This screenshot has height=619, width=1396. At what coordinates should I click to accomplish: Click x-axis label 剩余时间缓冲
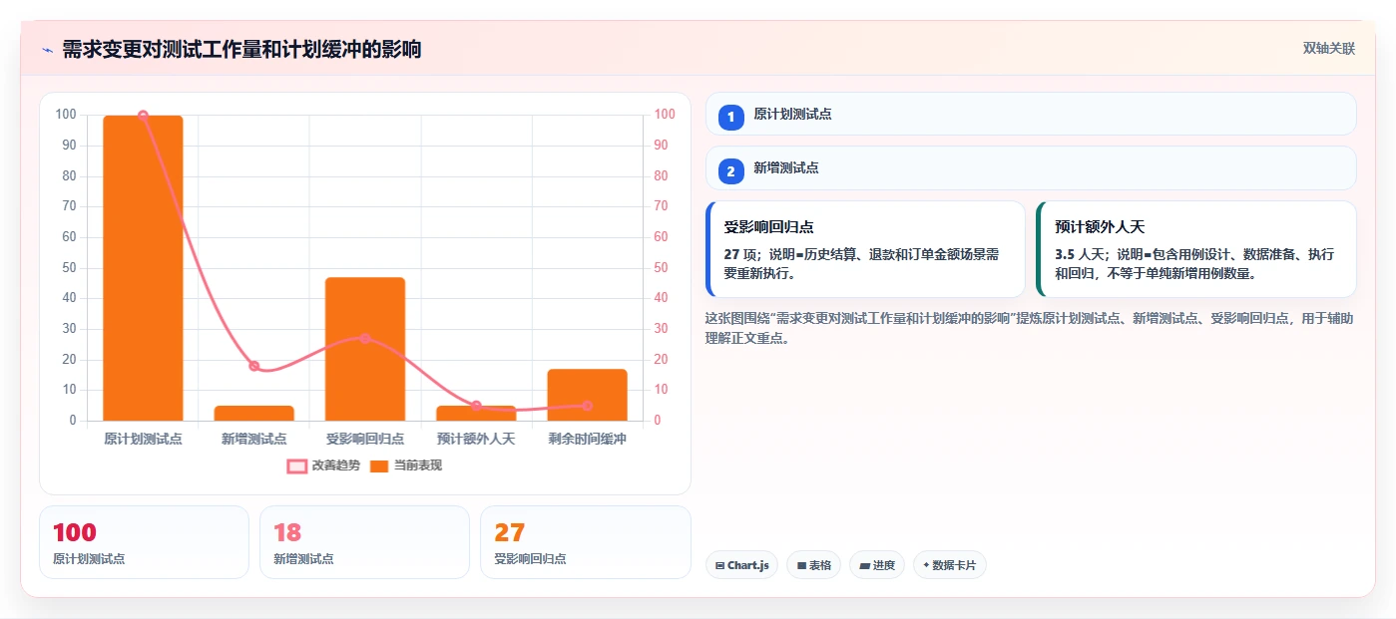point(587,439)
